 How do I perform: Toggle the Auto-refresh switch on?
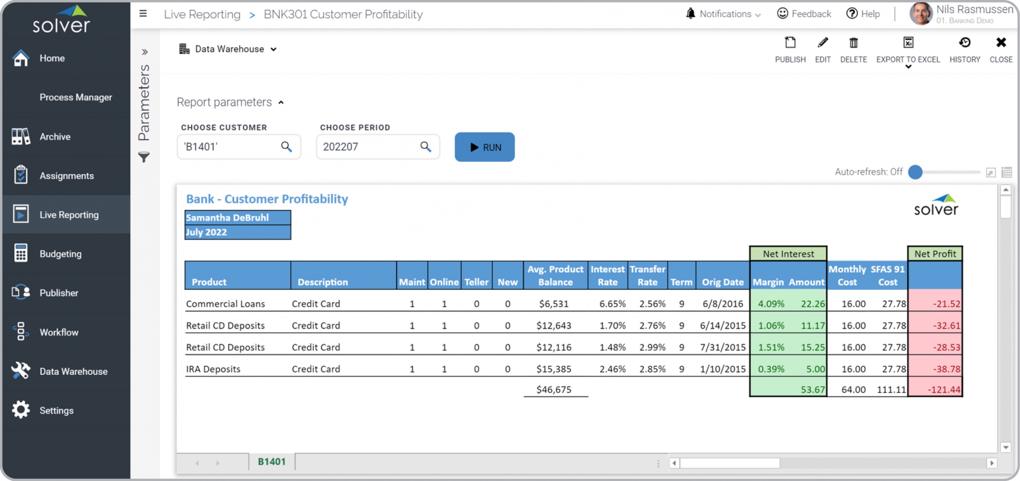(916, 172)
